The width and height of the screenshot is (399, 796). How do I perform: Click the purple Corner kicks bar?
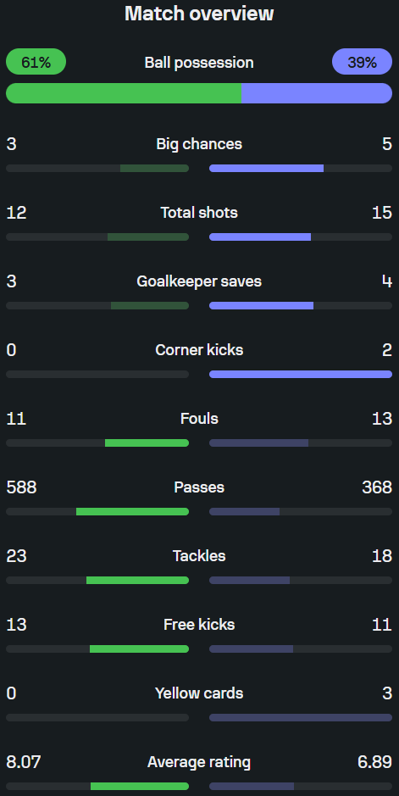(301, 374)
